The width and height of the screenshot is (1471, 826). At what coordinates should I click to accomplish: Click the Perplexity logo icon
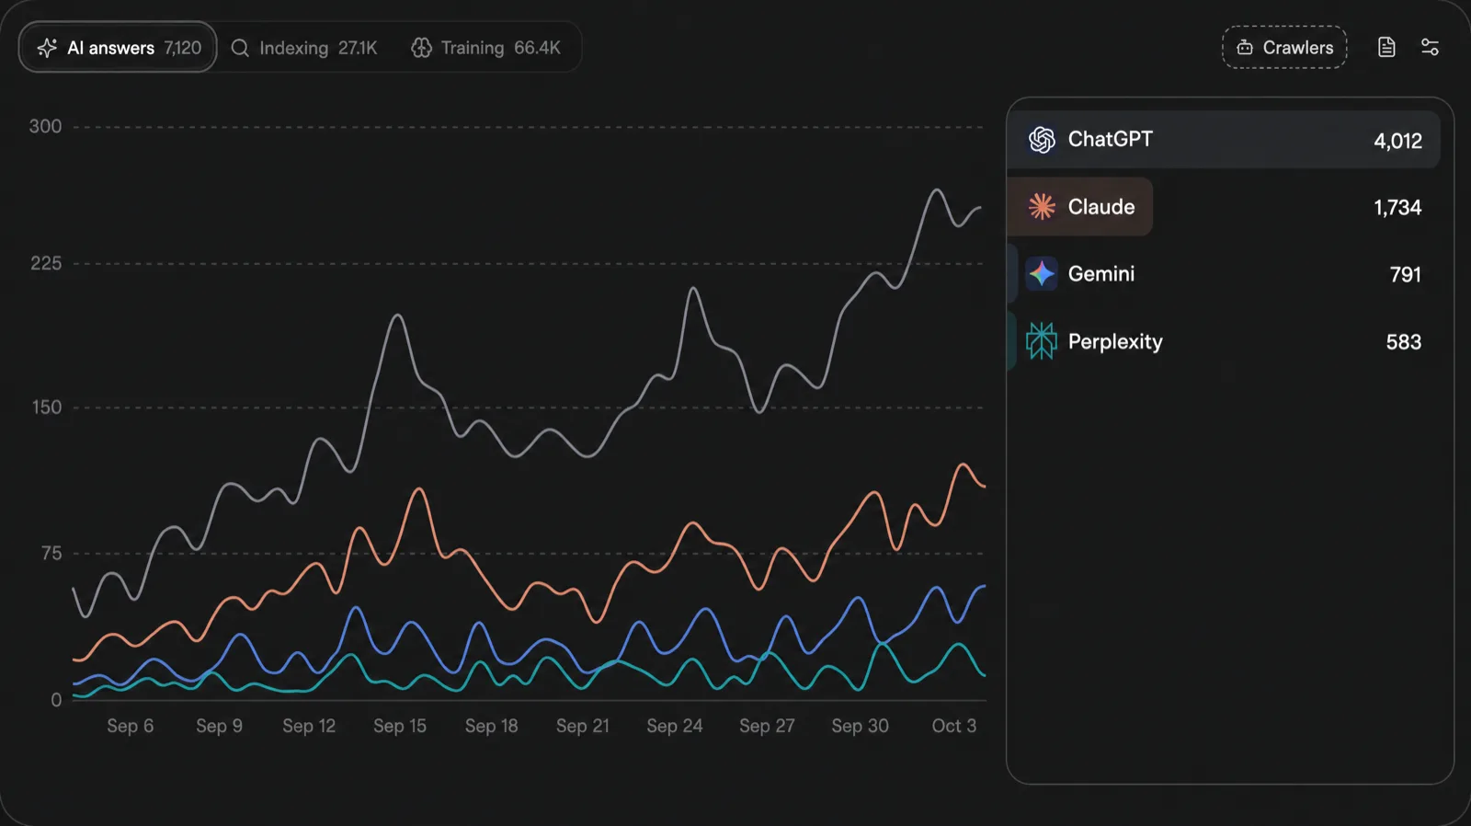click(x=1042, y=341)
